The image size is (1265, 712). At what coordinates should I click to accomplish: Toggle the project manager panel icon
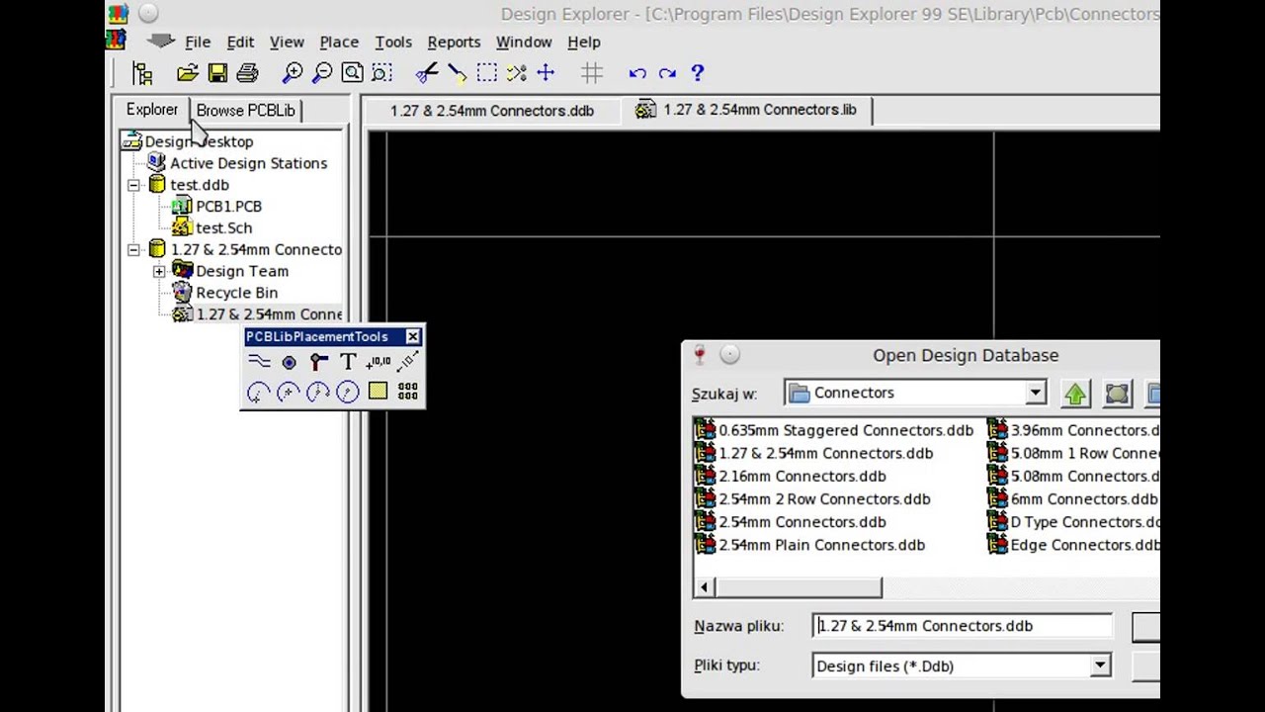142,73
